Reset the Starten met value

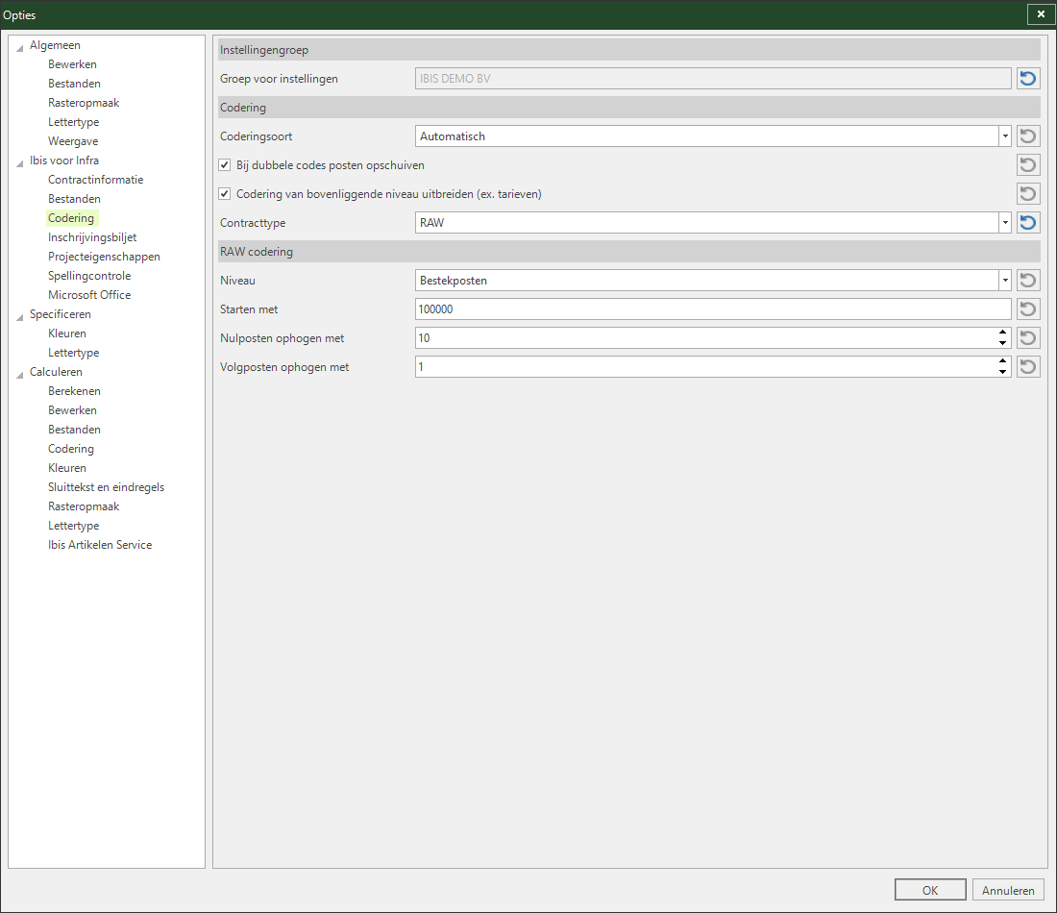click(1028, 309)
